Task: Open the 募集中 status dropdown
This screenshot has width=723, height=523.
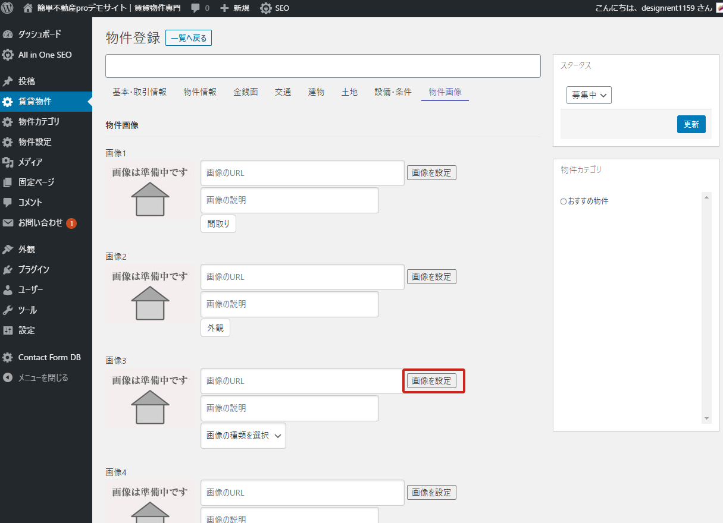Action: 589,95
